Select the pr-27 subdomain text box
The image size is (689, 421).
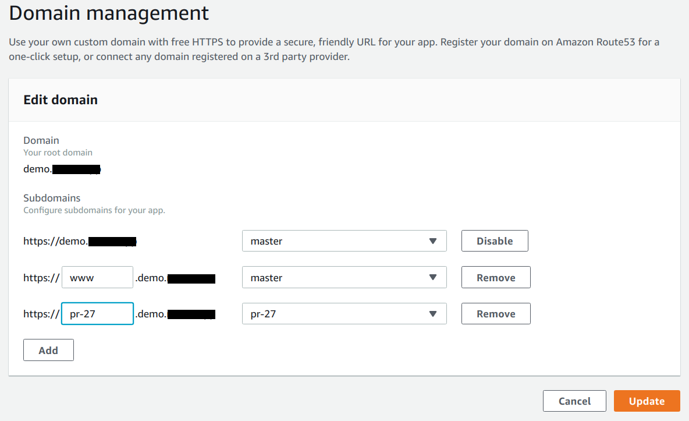tap(97, 313)
